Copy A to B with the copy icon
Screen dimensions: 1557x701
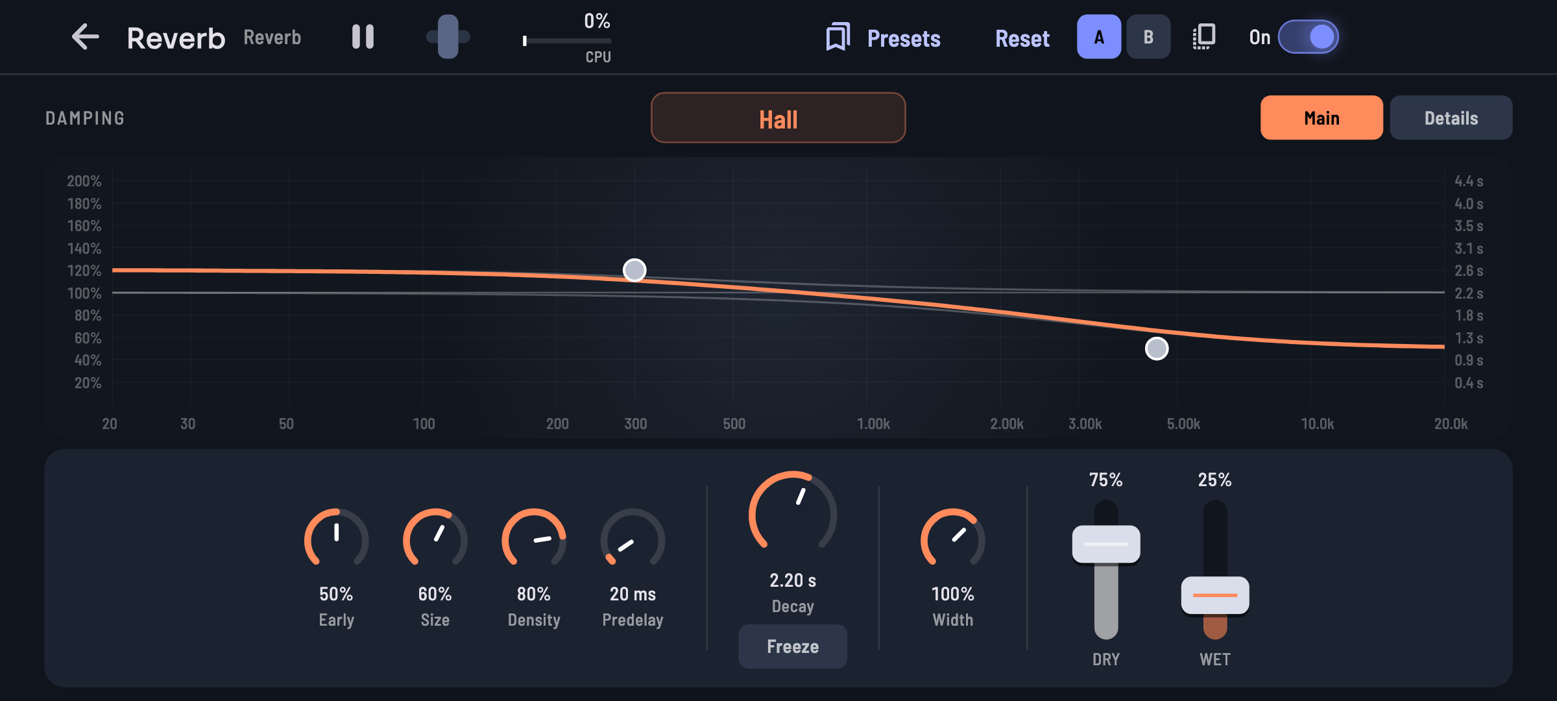(x=1204, y=37)
